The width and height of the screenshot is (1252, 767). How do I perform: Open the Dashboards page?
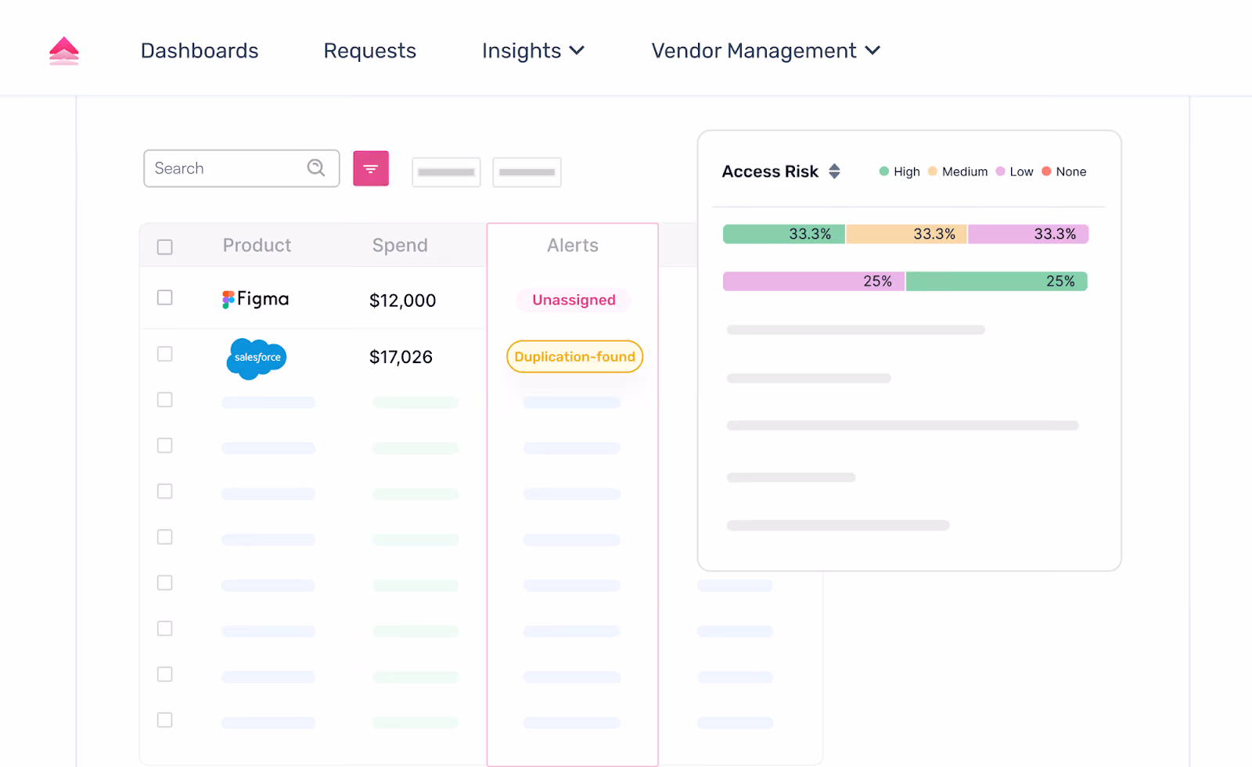200,51
